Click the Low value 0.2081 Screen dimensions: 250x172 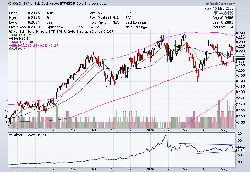point(34,22)
